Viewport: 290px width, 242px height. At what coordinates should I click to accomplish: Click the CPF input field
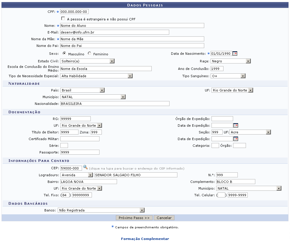tap(74, 12)
